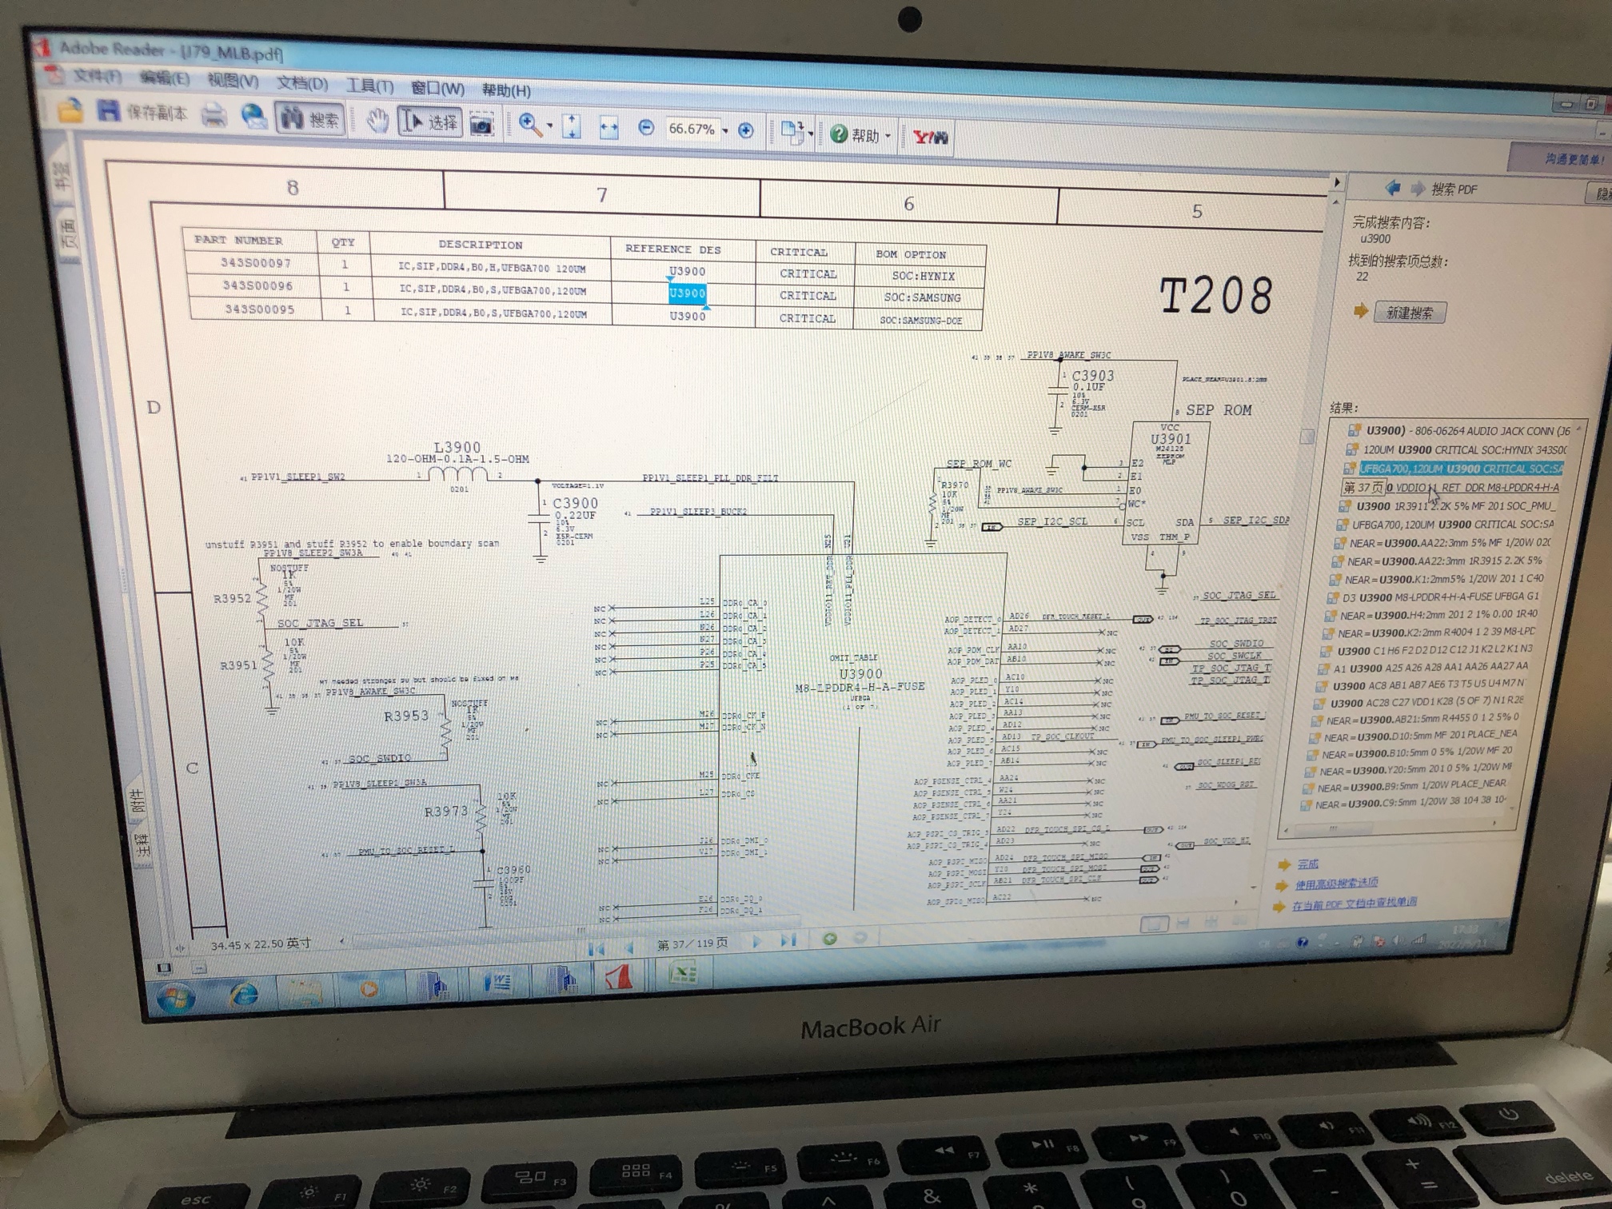Click the forward arrow in Search PDF panel

tap(1418, 189)
